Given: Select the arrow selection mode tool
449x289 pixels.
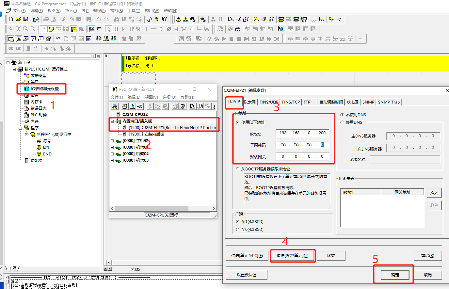Looking at the screenshot, I should [x=109, y=29].
